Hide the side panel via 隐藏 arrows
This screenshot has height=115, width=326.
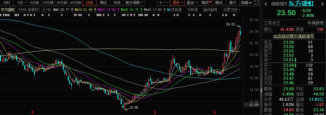246,3
